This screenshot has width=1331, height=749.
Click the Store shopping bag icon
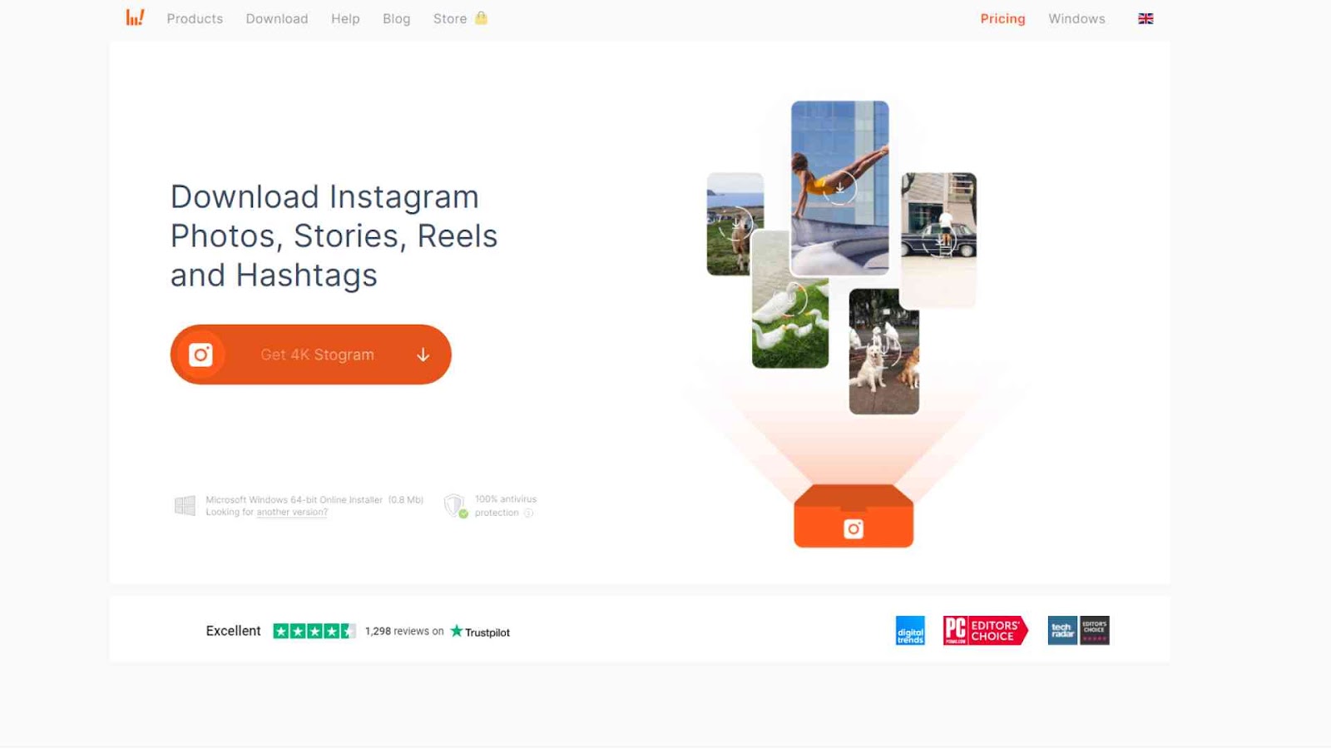(481, 17)
